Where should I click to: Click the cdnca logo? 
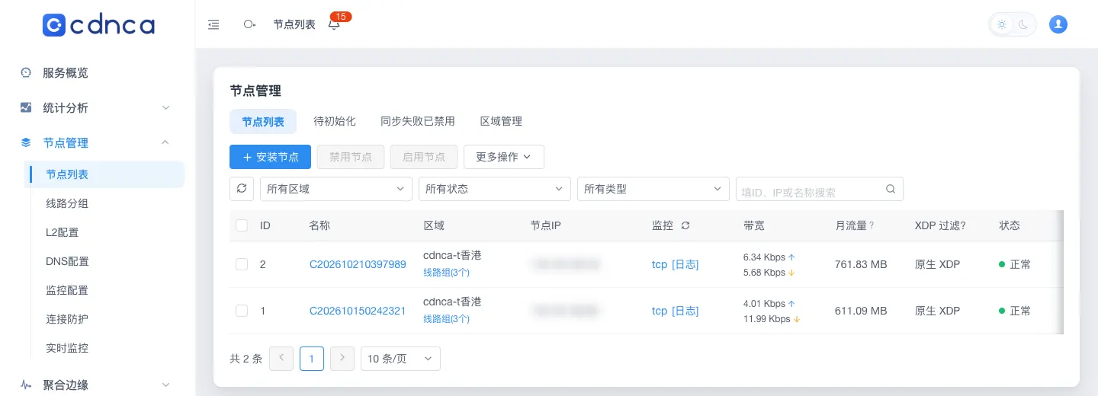pyautogui.click(x=98, y=25)
